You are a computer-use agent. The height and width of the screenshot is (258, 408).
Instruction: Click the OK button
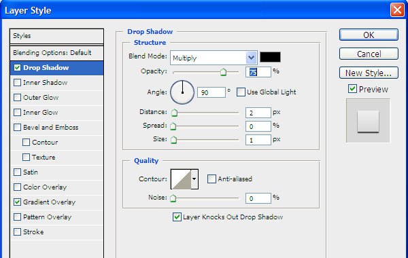[x=369, y=35]
